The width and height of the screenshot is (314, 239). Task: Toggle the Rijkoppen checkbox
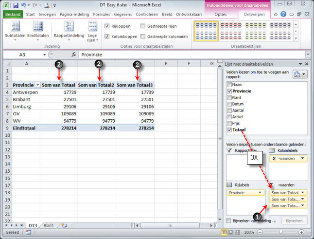[107, 26]
